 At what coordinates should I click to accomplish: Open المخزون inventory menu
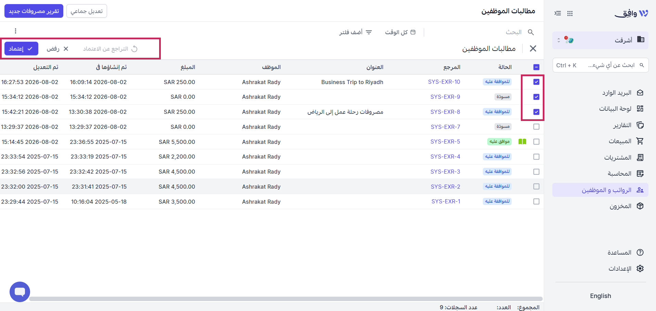point(627,206)
